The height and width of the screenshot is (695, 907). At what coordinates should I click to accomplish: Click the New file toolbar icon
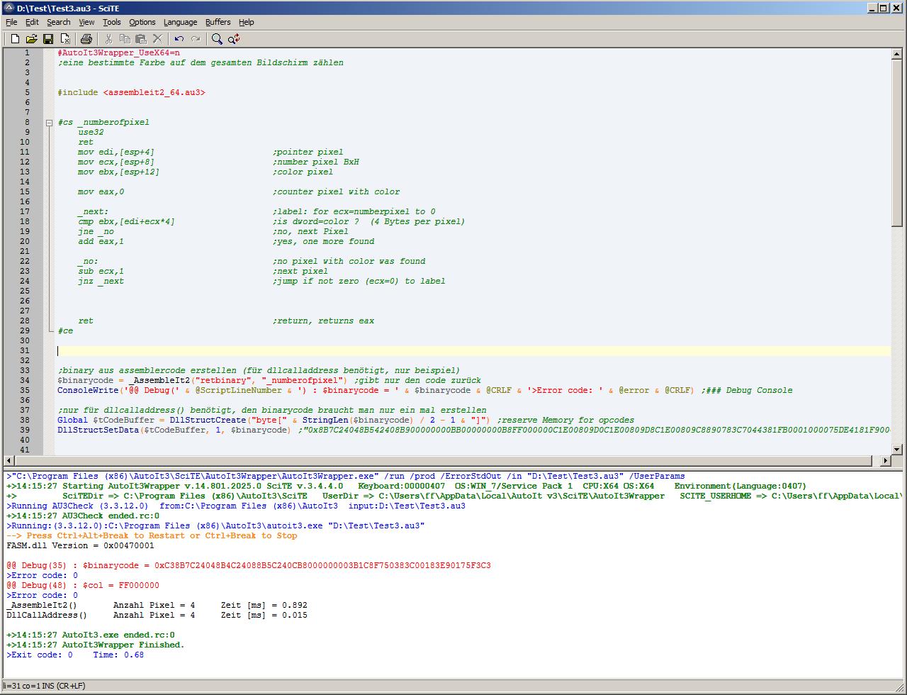pos(14,39)
